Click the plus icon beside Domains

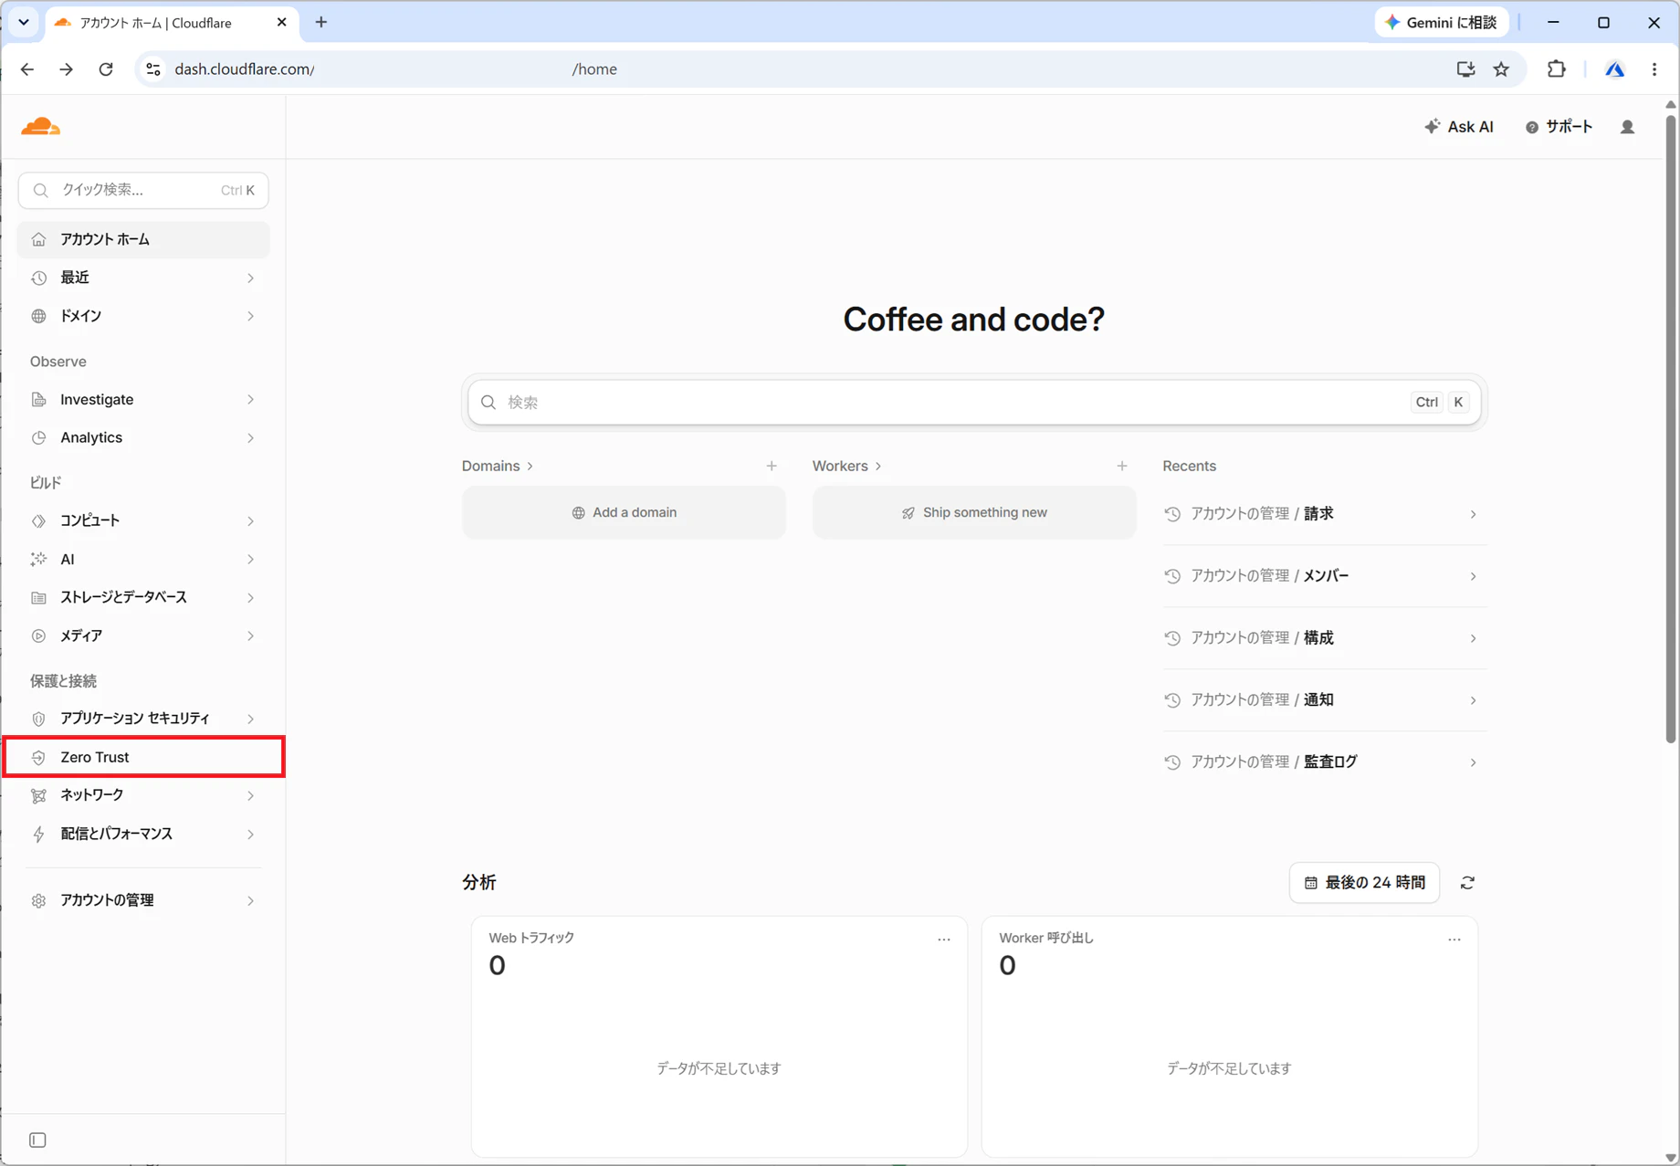772,466
